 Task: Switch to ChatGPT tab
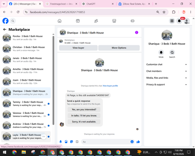97,4
